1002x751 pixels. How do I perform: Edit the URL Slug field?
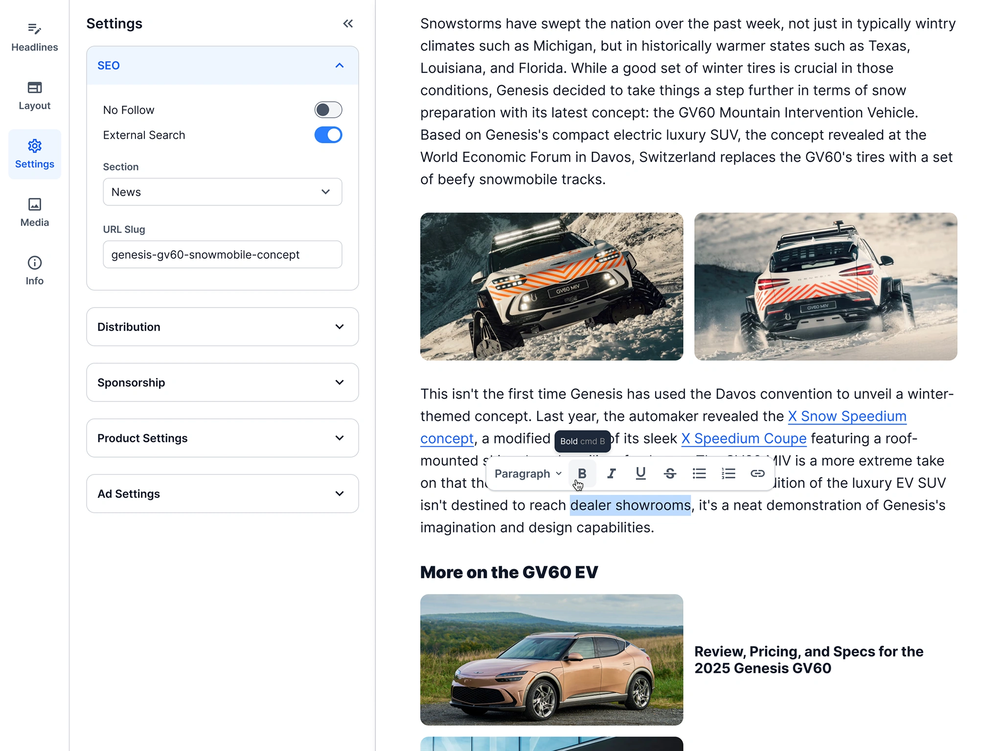tap(222, 254)
